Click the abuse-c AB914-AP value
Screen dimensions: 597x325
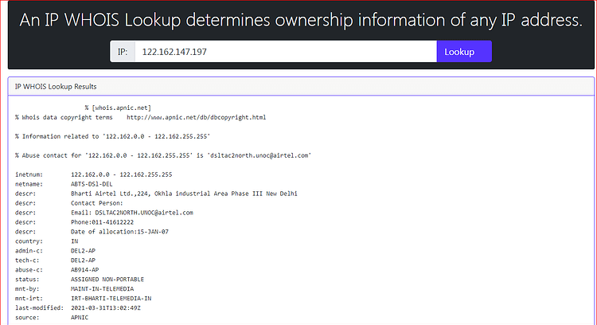[84, 270]
